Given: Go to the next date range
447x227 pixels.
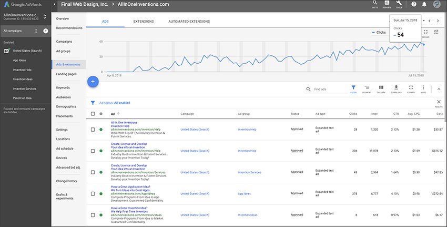Looking at the screenshot, I should pos(438,21).
